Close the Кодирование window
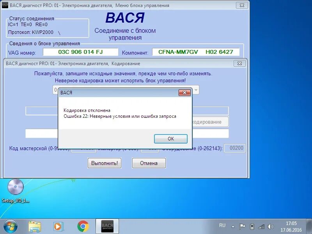This screenshot has height=234, width=312. tap(239, 64)
